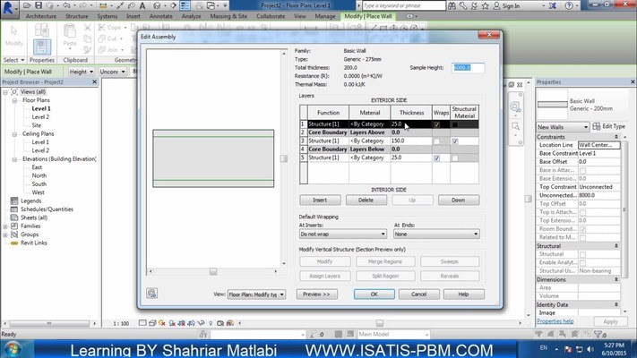Toggle the Room Bounding checkbox in Properties
Screen dimensions: 637x358
[x=582, y=229]
